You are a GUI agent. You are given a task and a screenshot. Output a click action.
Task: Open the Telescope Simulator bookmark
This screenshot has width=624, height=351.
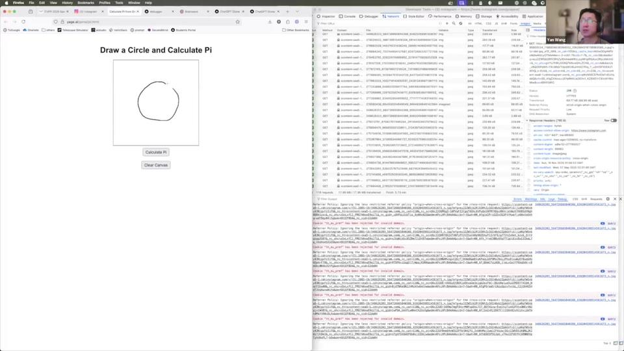click(72, 30)
